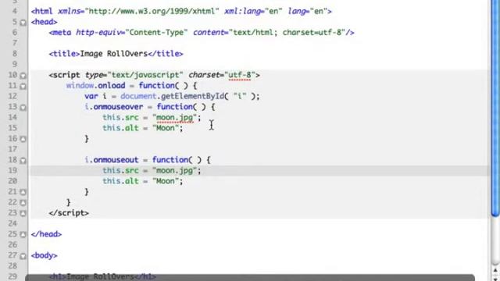Click "this.src" on line 14
The height and width of the screenshot is (281, 500).
pyautogui.click(x=120, y=118)
